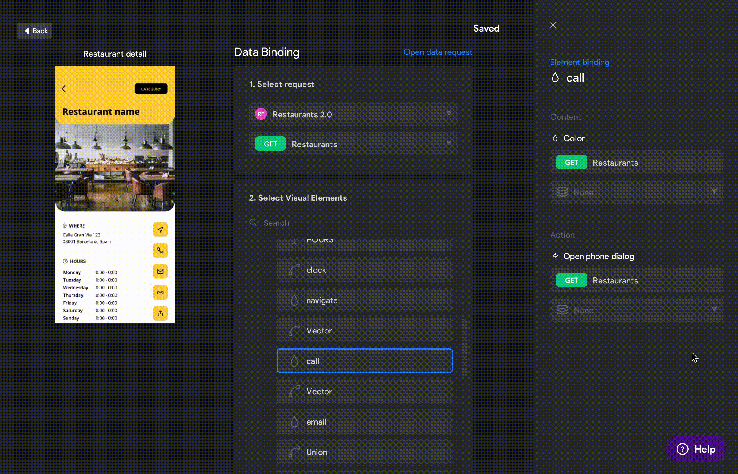Click the email envelope icon in preview
The image size is (738, 474).
[160, 272]
